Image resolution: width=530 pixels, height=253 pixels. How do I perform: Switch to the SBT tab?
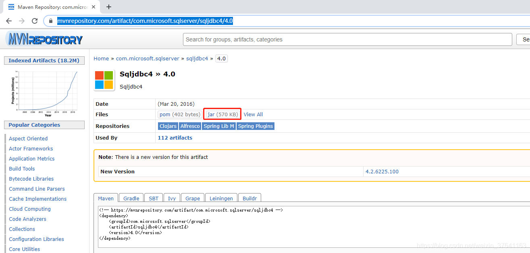coord(153,198)
